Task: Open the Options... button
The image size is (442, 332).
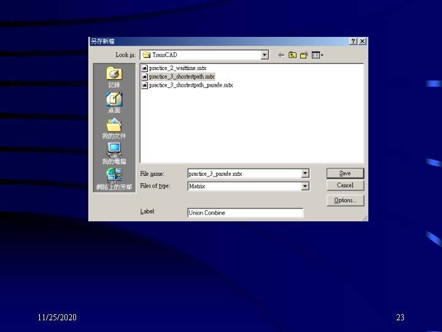Action: [x=345, y=200]
